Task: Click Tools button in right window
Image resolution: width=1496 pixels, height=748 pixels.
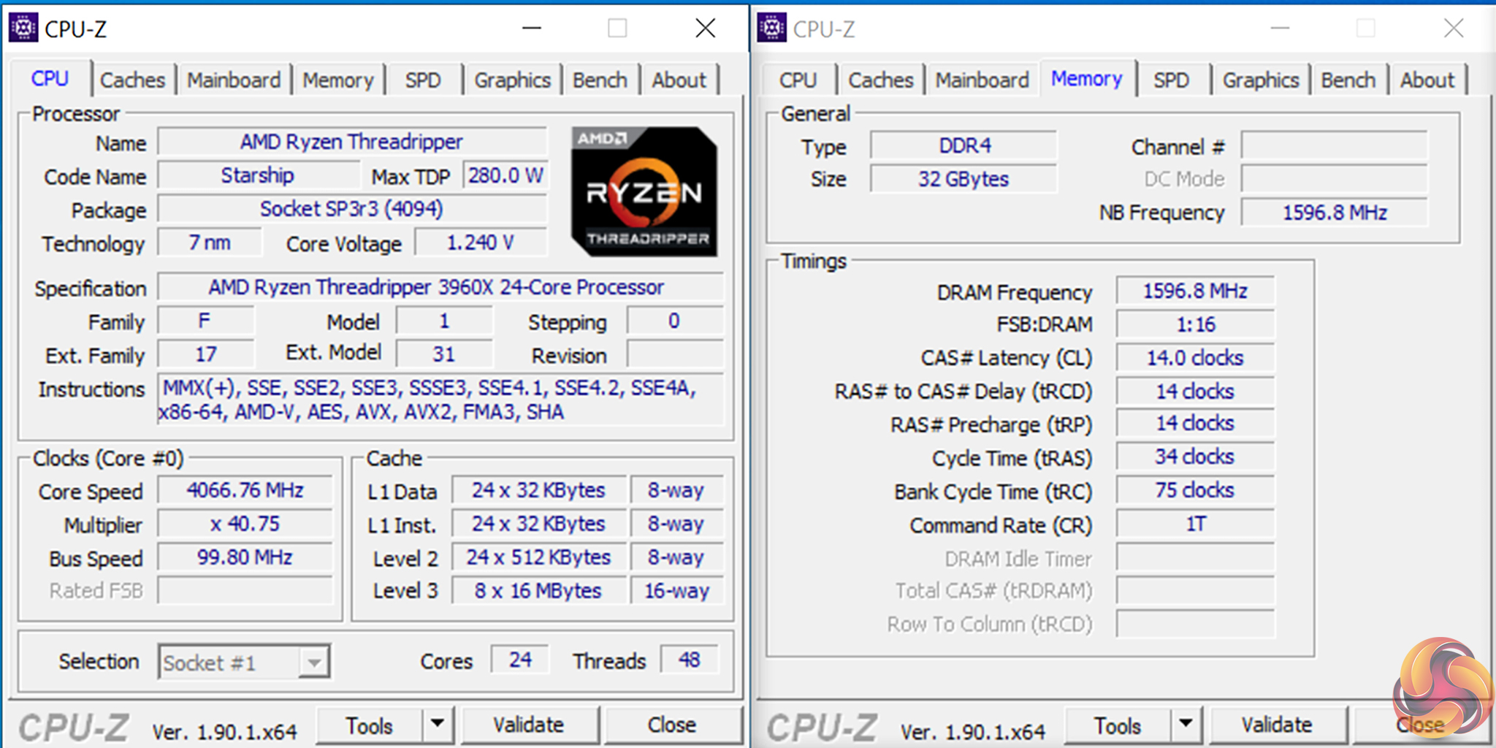Action: pos(1118,725)
